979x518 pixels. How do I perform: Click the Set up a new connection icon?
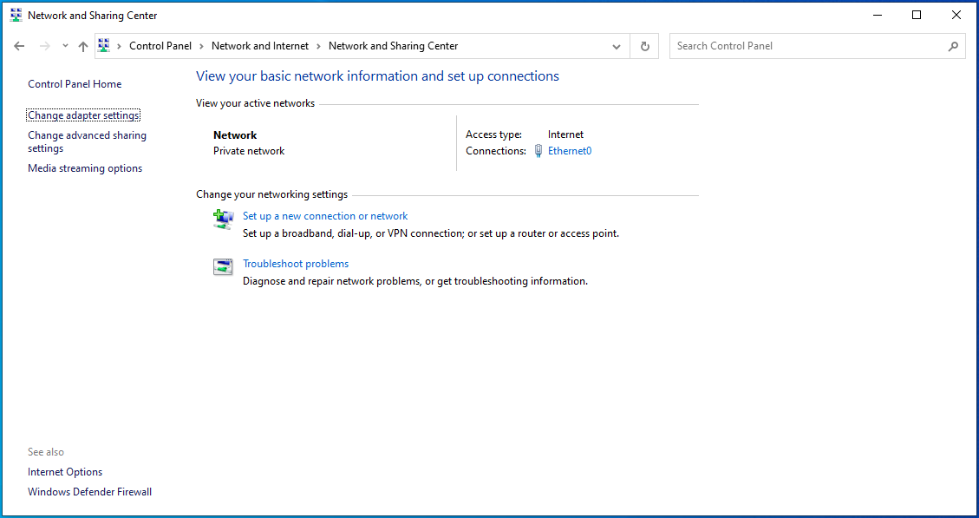point(223,220)
